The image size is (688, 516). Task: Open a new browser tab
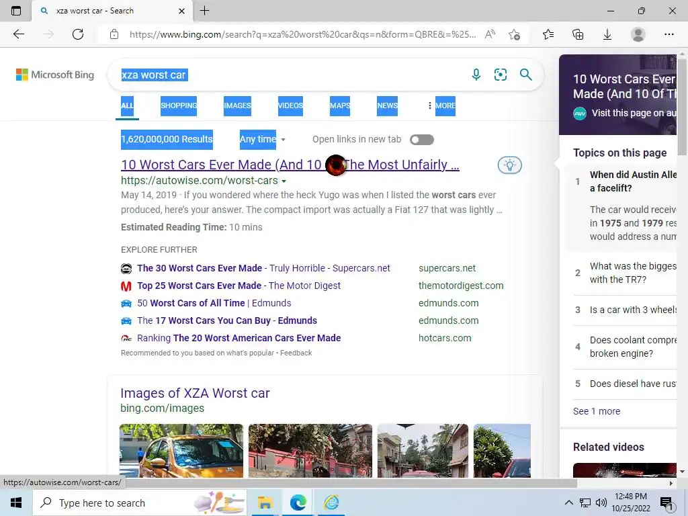click(204, 11)
